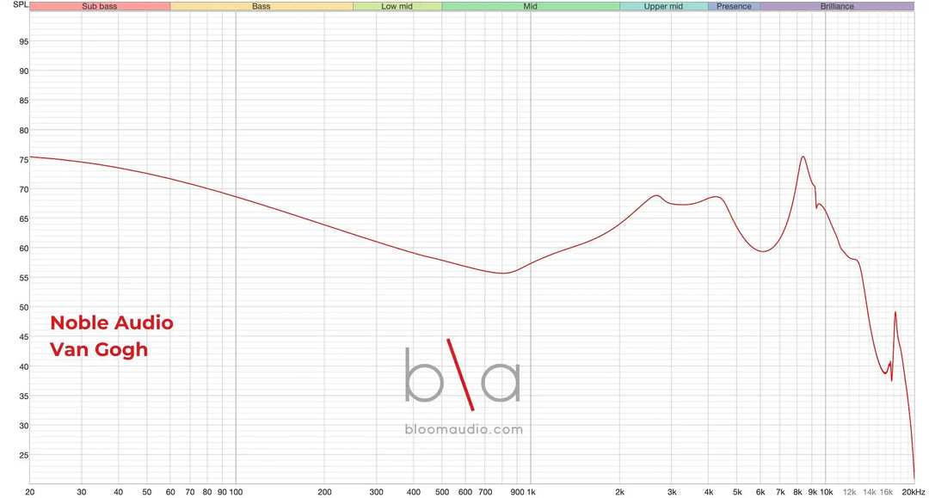Click the SPL axis label
The height and width of the screenshot is (498, 929).
click(20, 5)
